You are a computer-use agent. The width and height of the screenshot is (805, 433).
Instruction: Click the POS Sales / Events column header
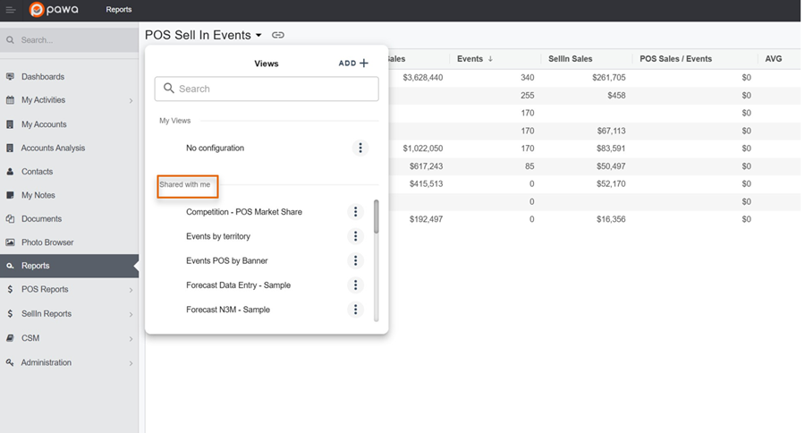675,59
